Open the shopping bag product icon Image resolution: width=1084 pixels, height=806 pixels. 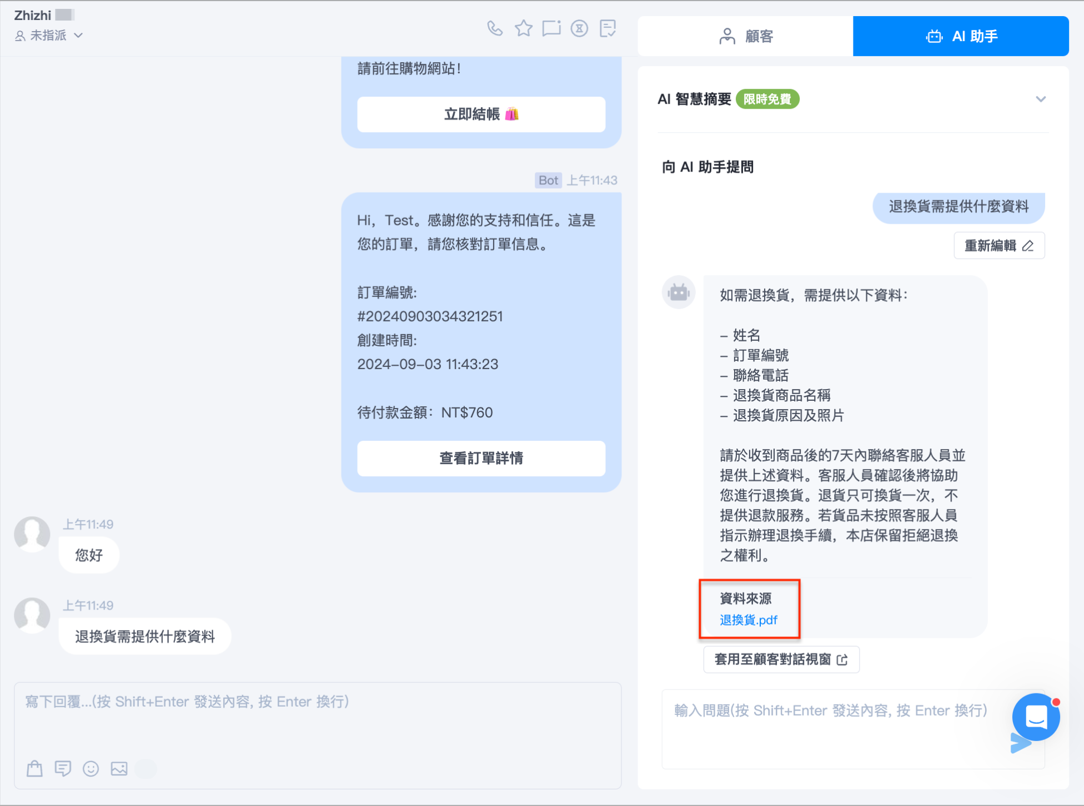point(34,768)
